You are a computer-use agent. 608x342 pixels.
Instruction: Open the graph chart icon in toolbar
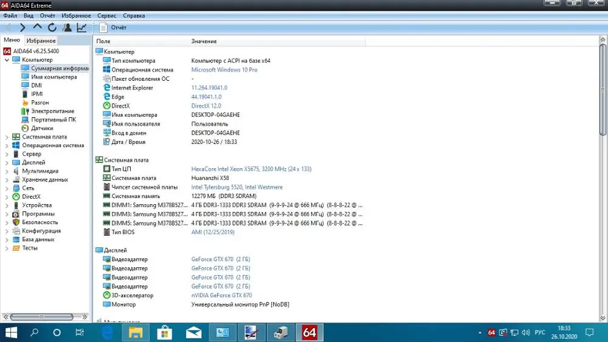click(x=82, y=27)
